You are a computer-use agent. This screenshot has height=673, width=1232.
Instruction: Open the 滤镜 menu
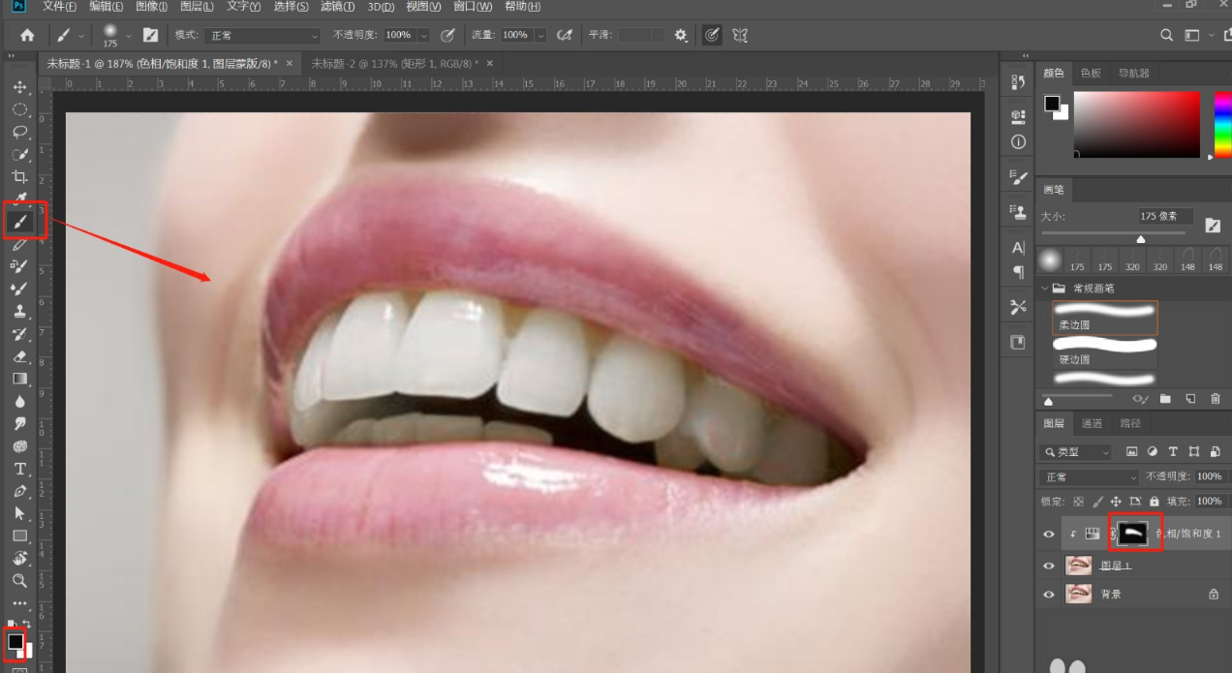336,7
